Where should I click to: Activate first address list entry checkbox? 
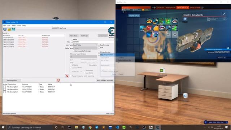[x=5, y=87]
